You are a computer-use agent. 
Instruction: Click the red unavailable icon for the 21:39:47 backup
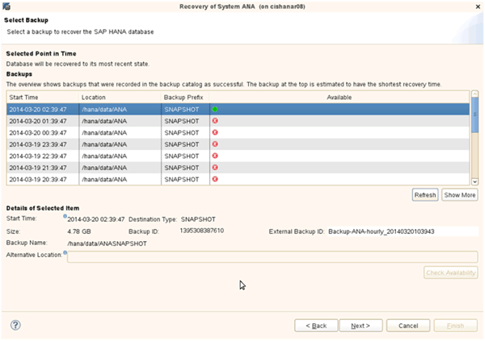pos(215,168)
